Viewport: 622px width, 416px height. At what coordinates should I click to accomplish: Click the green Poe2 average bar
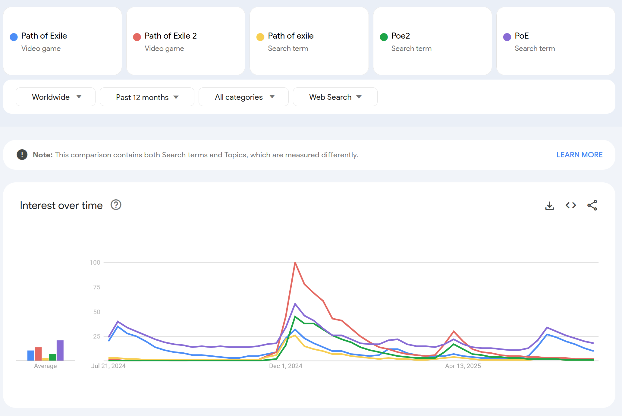pyautogui.click(x=53, y=357)
